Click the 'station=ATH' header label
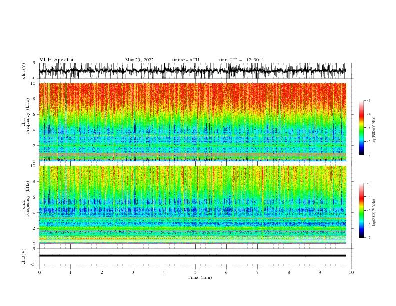The image size is (396, 306). [185, 60]
